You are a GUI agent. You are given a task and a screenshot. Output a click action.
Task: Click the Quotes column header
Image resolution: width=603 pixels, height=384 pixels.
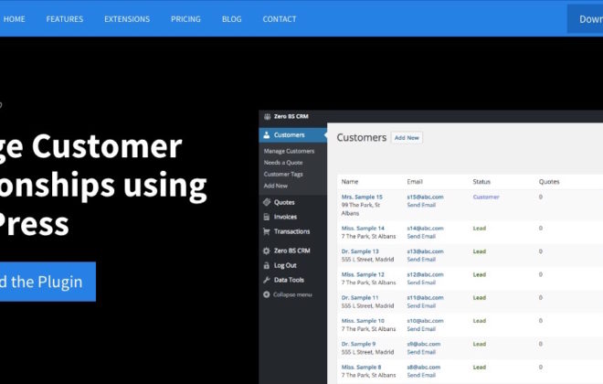pyautogui.click(x=549, y=182)
